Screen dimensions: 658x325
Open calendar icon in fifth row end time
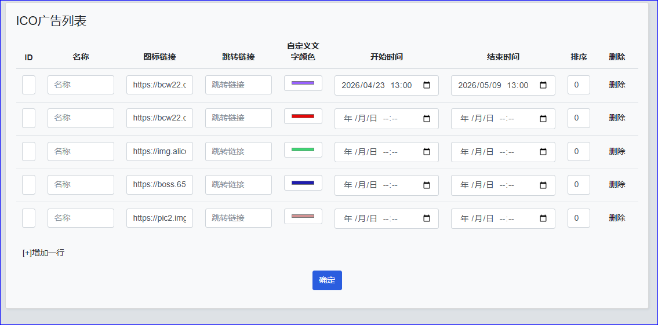(543, 218)
